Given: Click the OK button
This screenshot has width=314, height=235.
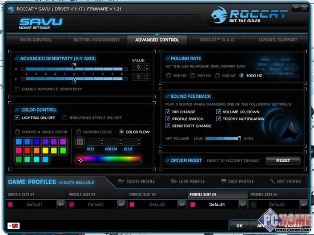Looking at the screenshot, I should pyautogui.click(x=240, y=226).
